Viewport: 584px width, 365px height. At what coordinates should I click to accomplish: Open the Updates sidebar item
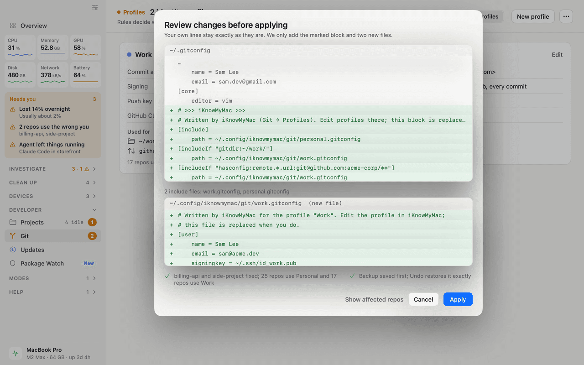pyautogui.click(x=53, y=250)
